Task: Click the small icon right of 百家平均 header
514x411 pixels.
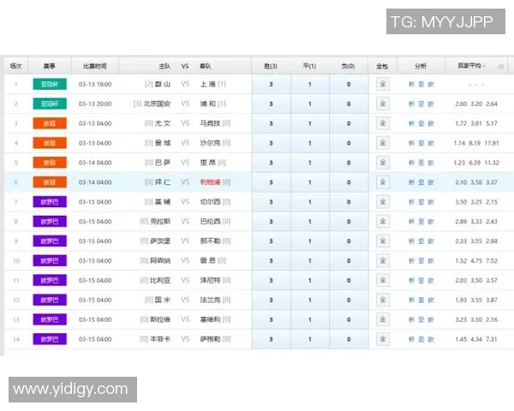Action: (500, 66)
